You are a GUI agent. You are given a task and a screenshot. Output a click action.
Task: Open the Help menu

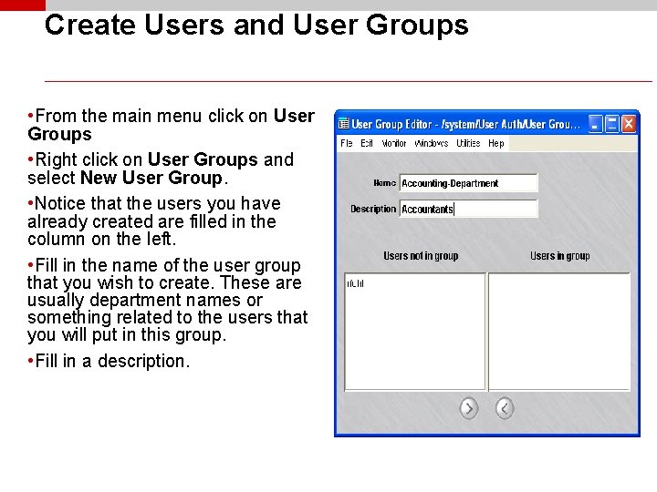point(496,144)
